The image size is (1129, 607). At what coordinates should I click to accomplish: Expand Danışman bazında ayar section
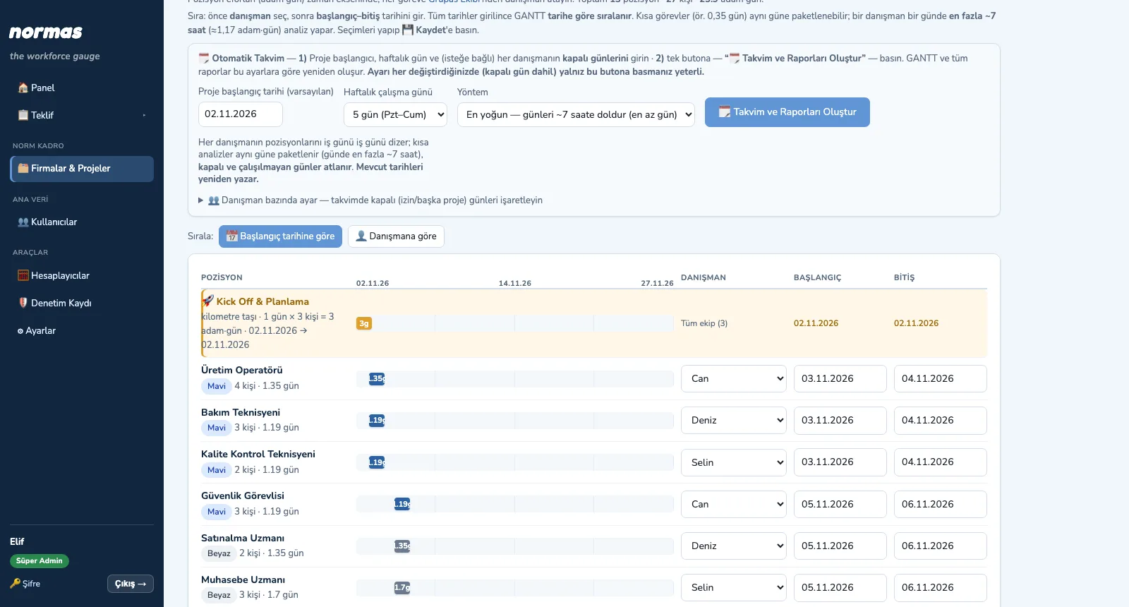370,200
